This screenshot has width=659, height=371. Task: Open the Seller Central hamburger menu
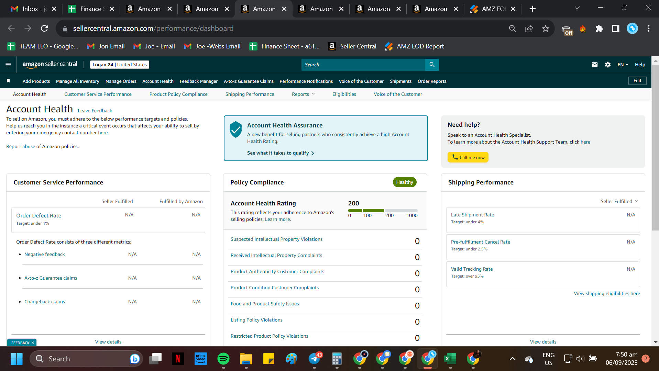point(8,65)
